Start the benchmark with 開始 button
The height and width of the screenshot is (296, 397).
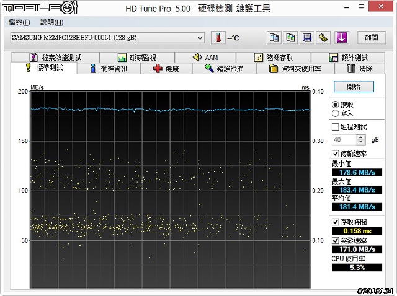click(354, 87)
